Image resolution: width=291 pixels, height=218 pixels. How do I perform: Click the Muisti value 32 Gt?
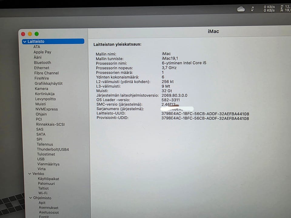click(x=167, y=91)
